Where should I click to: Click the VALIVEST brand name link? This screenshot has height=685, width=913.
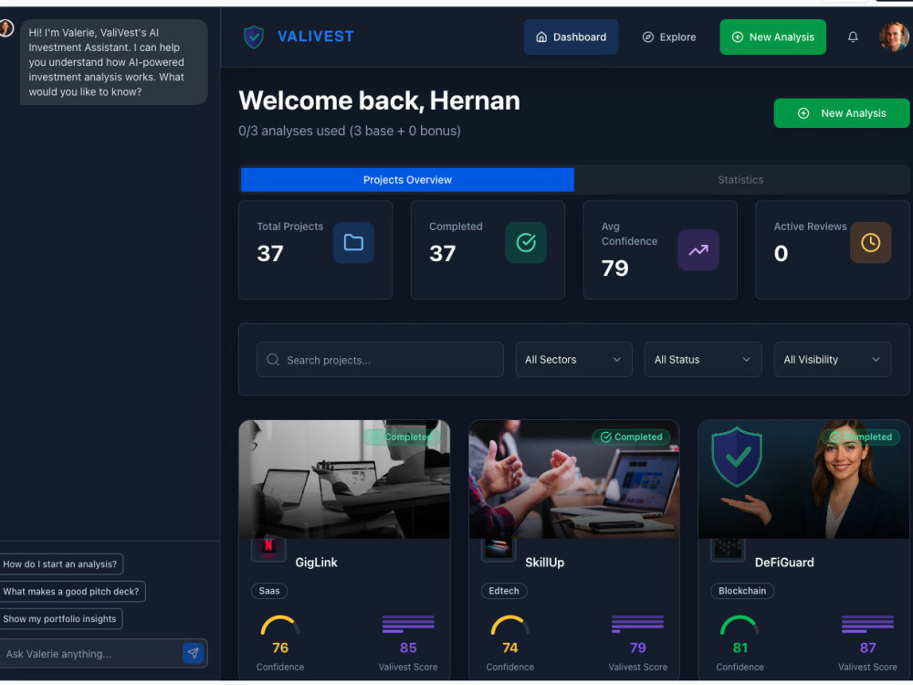316,37
